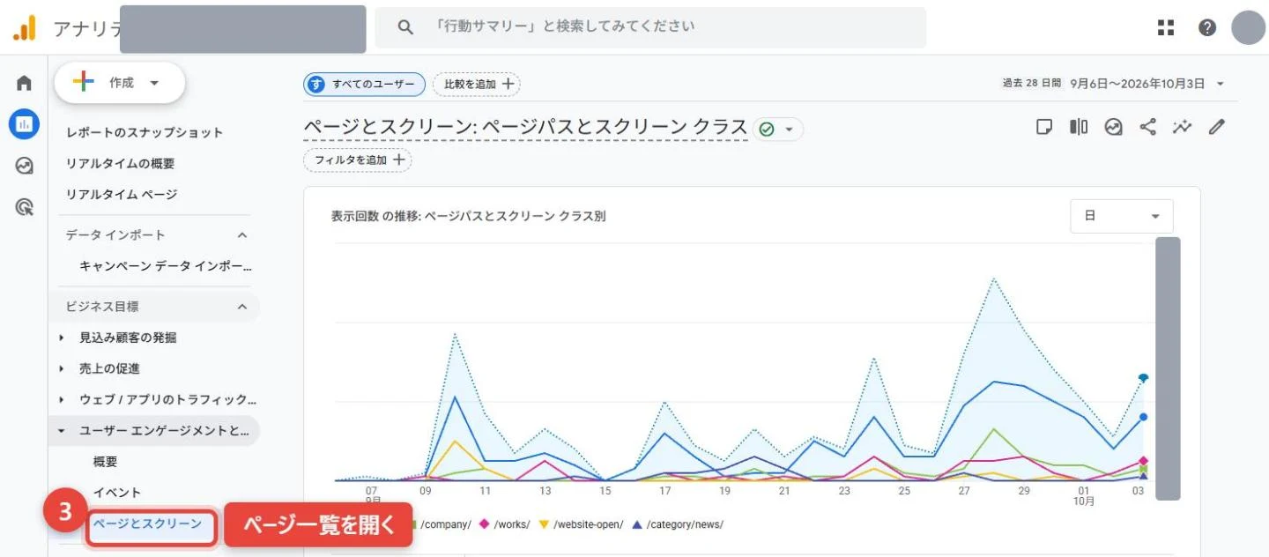Customize report with pencil icon
Viewport: 1269px width, 557px height.
coord(1217,127)
